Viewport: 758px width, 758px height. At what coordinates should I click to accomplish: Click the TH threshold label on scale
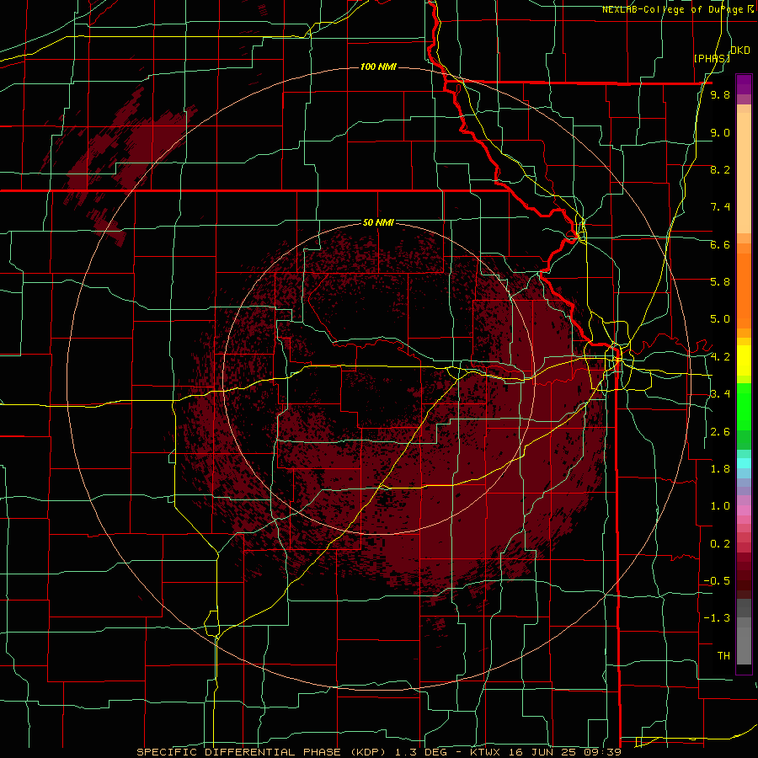[x=723, y=656]
